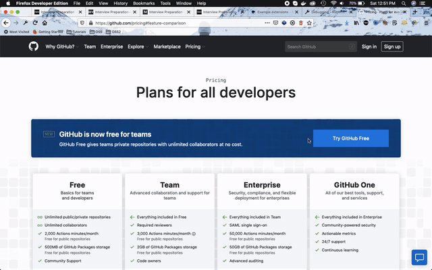Screen dimensions: 432x270
Task: Save page to Pocket icon
Action: point(275,23)
